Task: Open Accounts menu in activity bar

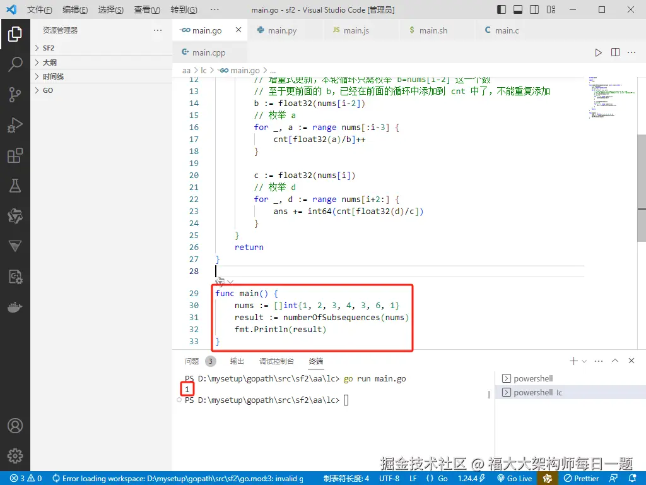Action: click(15, 426)
